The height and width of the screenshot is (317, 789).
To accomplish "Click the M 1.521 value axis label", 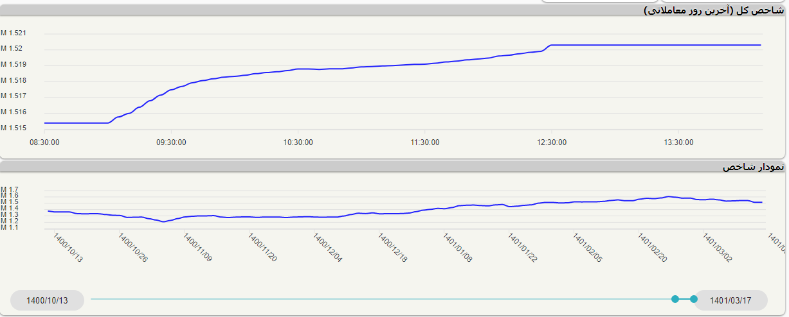I will 14,33.
